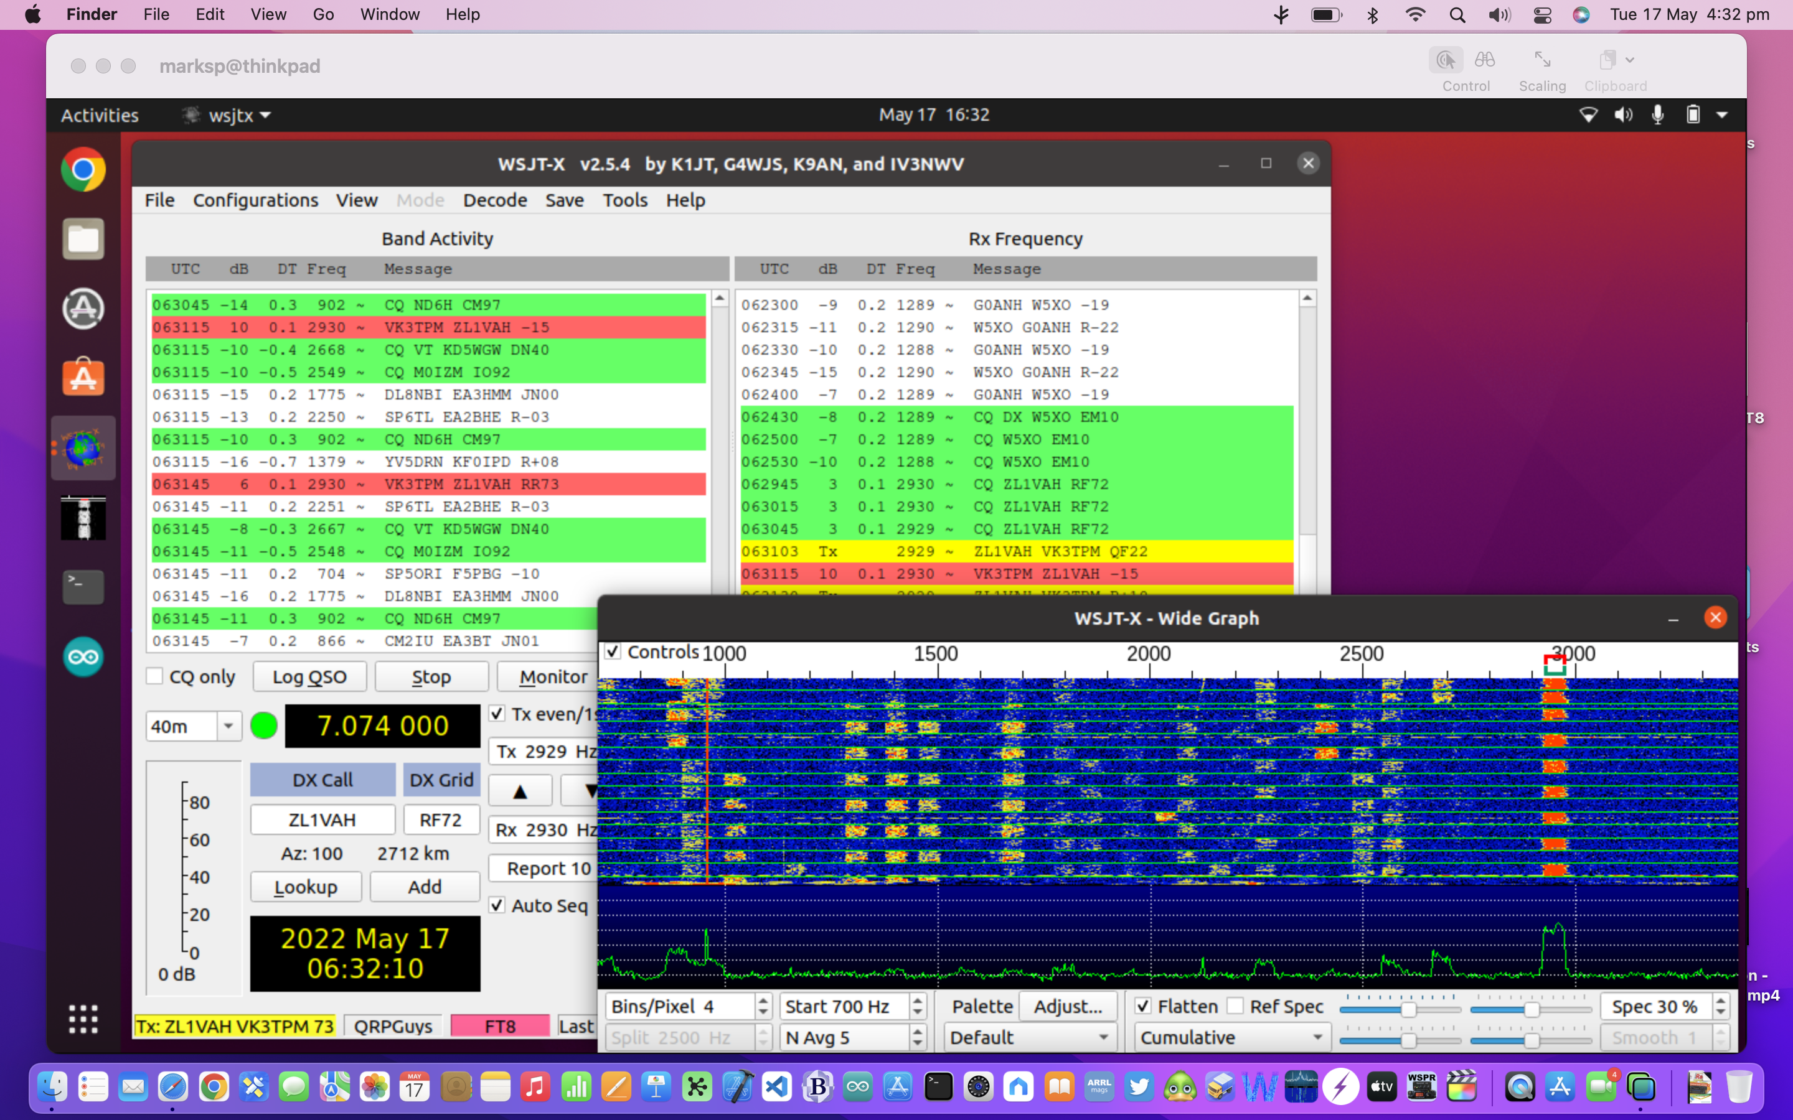Open the WSJT-X File menu
The image size is (1793, 1120).
(159, 200)
